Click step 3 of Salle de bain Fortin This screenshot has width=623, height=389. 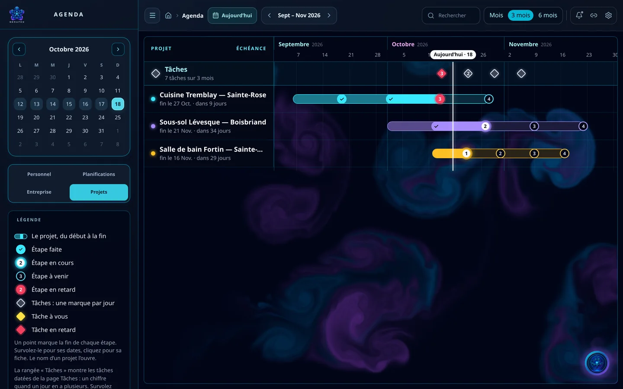pos(534,153)
